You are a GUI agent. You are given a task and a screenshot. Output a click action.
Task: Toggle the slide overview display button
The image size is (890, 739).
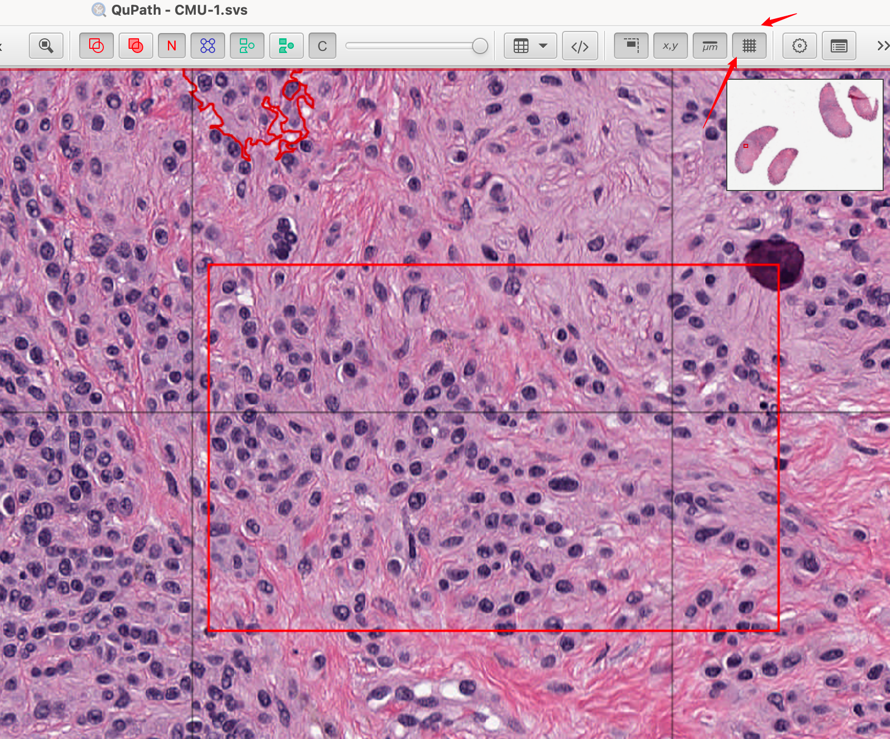pos(631,46)
